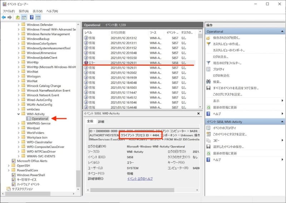Viewport: 286px width, 203px height.
Task: Switch to the 詳細 tab
Action: tap(101, 122)
